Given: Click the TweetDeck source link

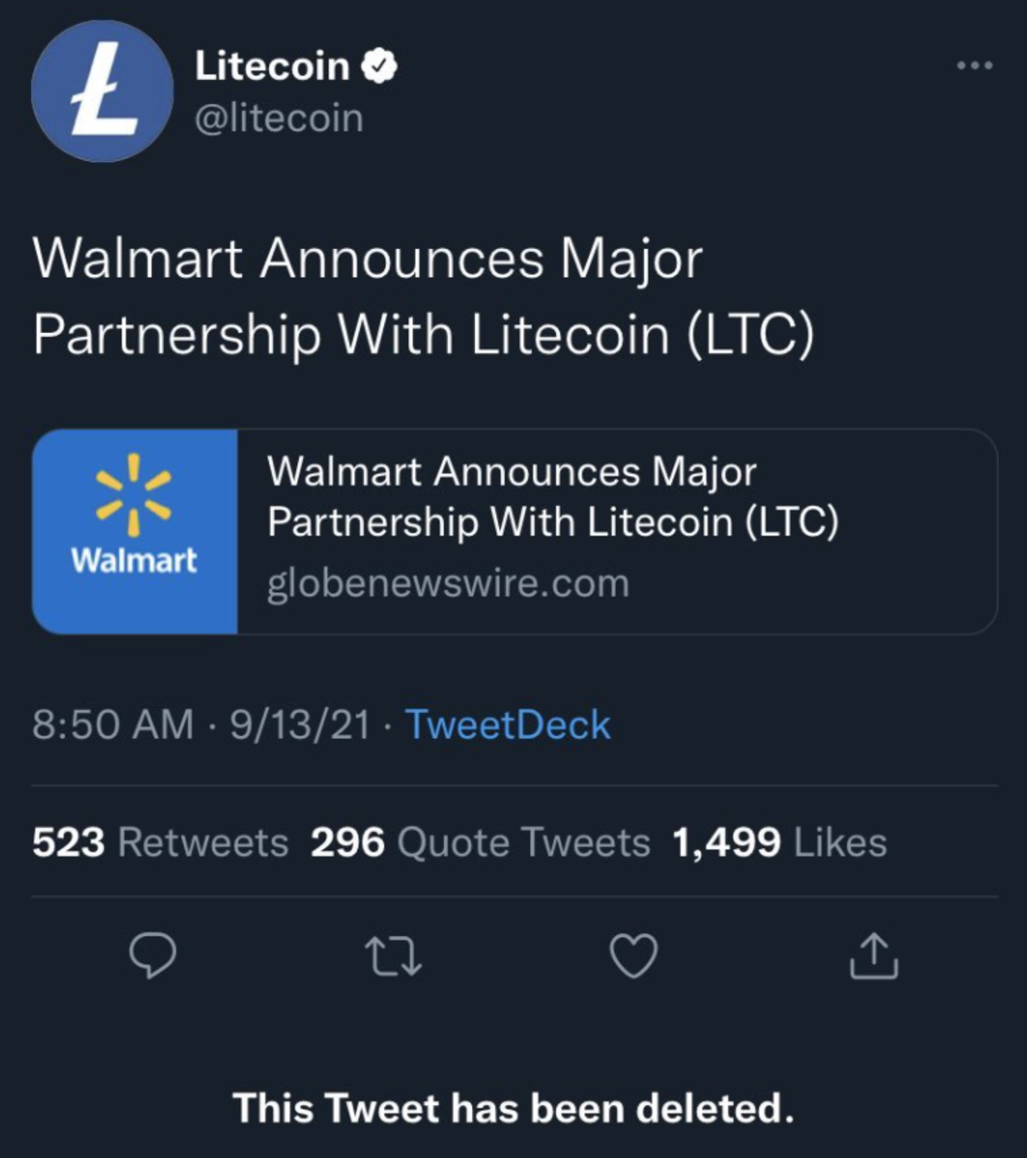Looking at the screenshot, I should point(508,725).
